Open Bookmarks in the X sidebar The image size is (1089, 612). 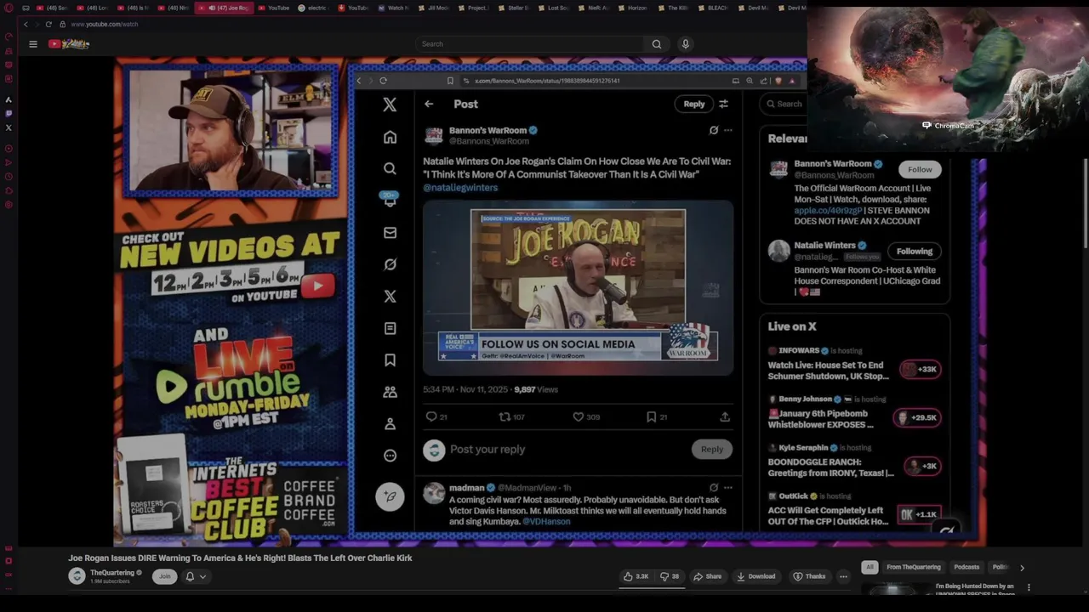point(390,360)
